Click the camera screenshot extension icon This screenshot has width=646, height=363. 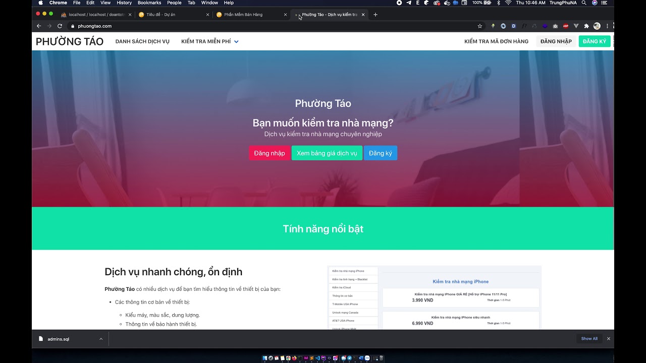click(x=555, y=26)
